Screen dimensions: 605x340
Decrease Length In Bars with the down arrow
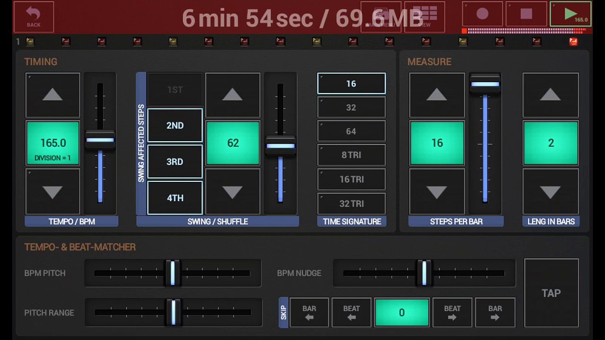click(551, 191)
